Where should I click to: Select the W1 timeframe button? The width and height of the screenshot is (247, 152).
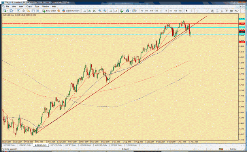[175, 11]
